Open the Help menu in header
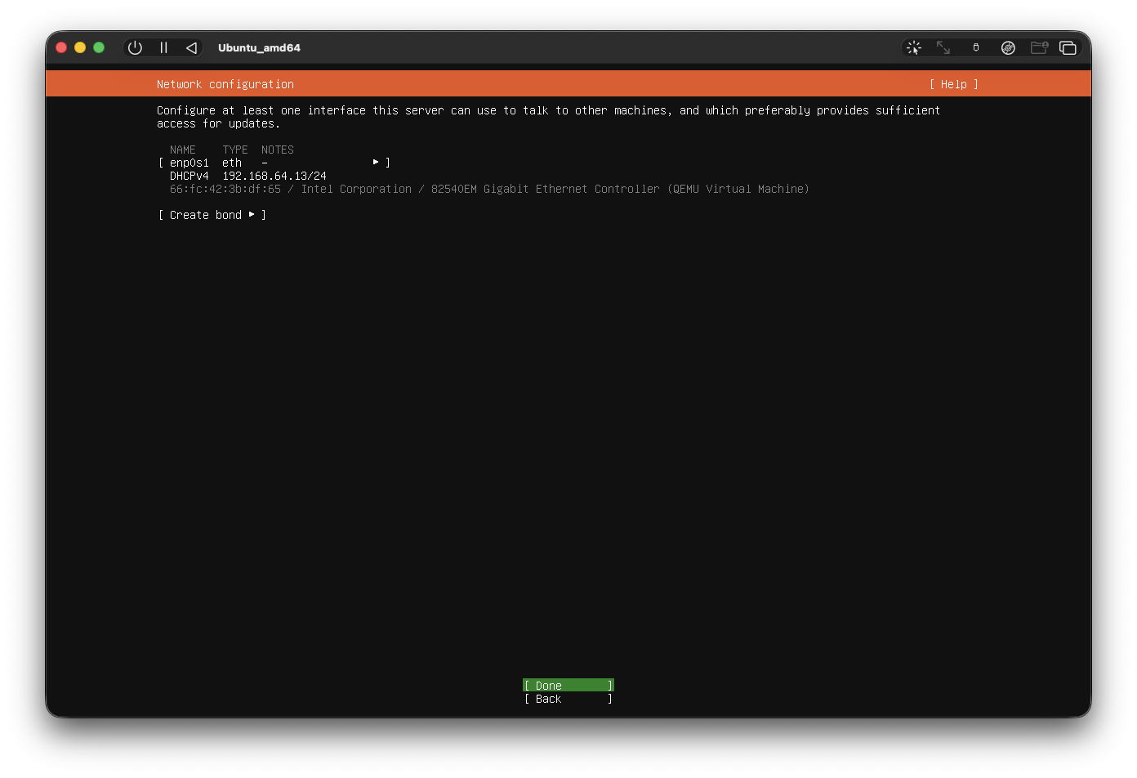Screen dimensions: 1137x778 [x=953, y=84]
